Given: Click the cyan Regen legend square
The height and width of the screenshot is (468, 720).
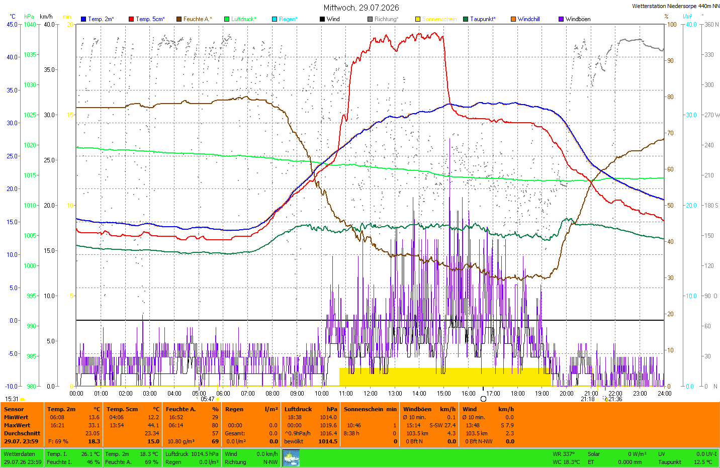Looking at the screenshot, I should coord(275,19).
